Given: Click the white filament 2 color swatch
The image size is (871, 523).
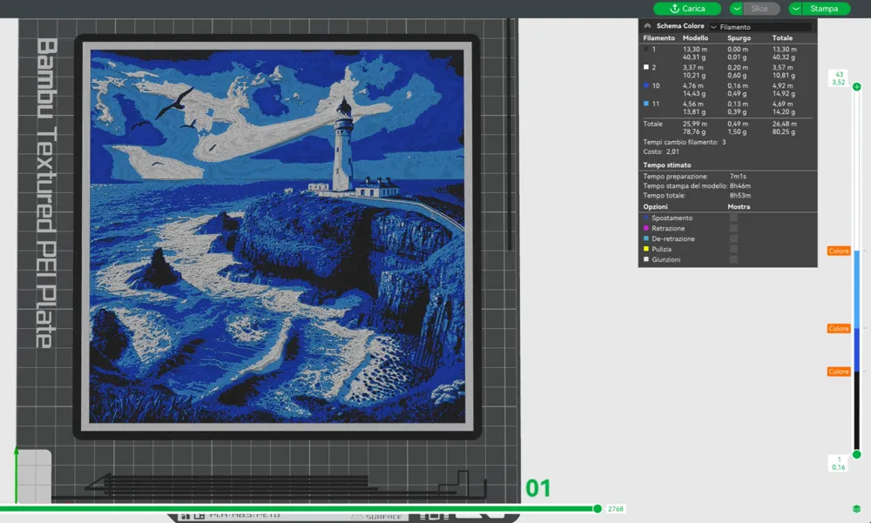Looking at the screenshot, I should (646, 67).
